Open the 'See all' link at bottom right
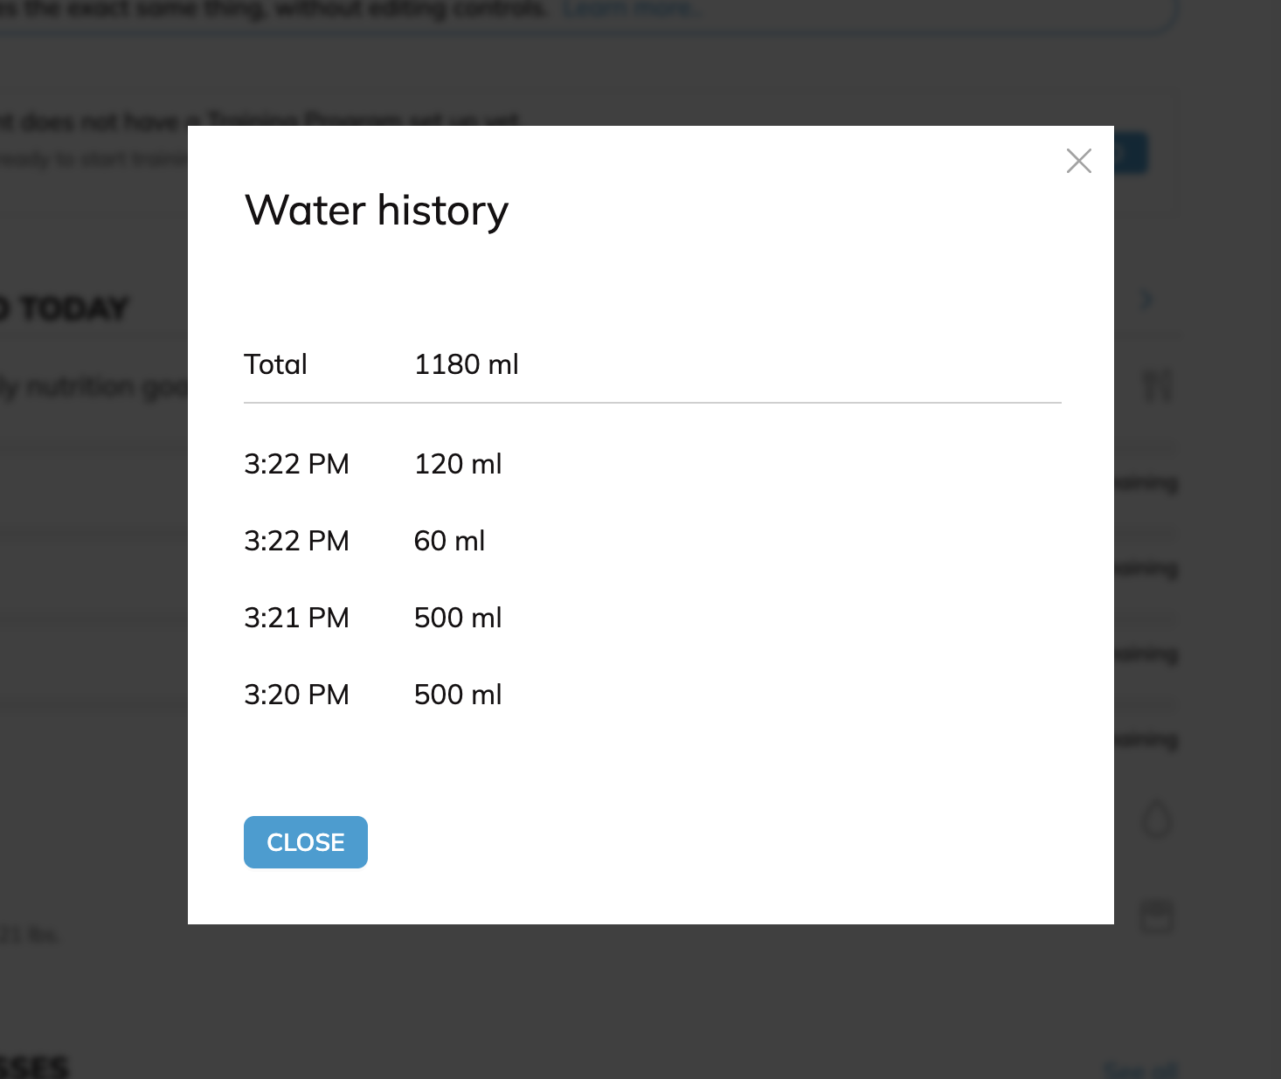Image resolution: width=1281 pixels, height=1079 pixels. pyautogui.click(x=1140, y=1069)
